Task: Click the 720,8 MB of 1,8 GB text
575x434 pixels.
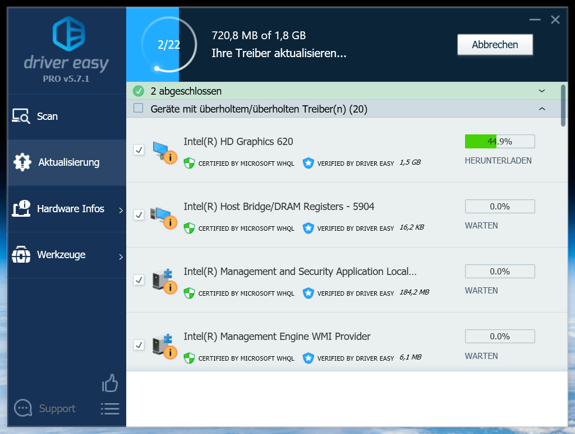Action: 259,35
